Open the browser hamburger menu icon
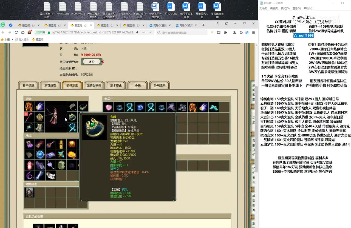 pyautogui.click(x=253, y=32)
